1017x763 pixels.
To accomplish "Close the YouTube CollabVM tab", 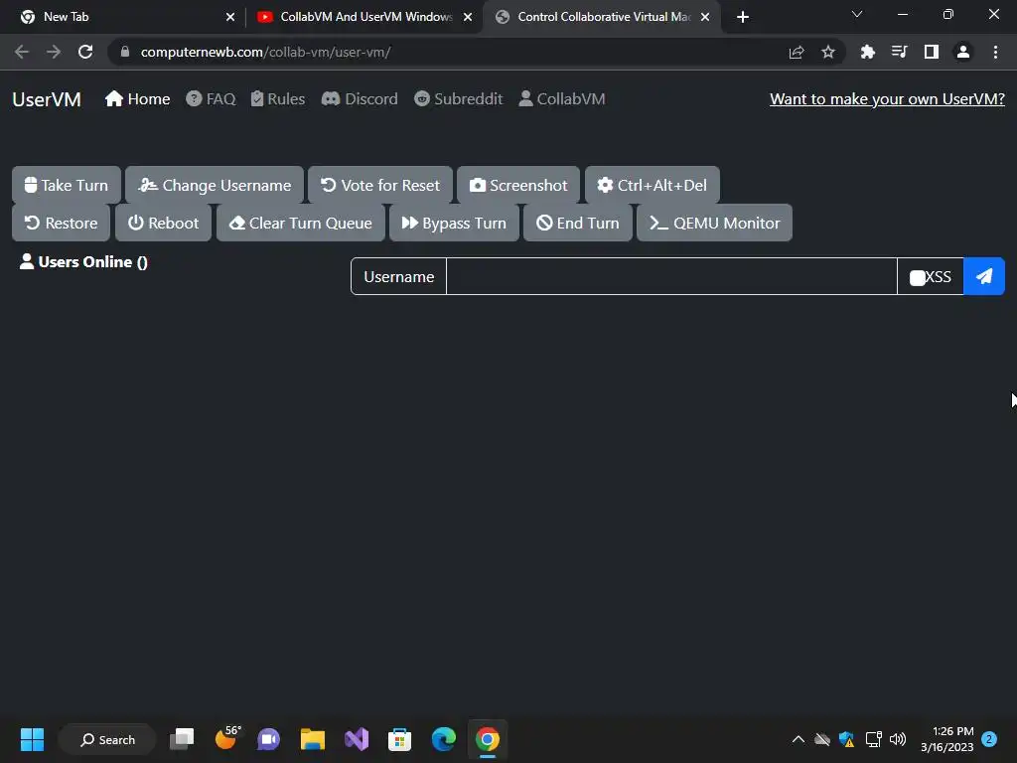I will [x=468, y=17].
